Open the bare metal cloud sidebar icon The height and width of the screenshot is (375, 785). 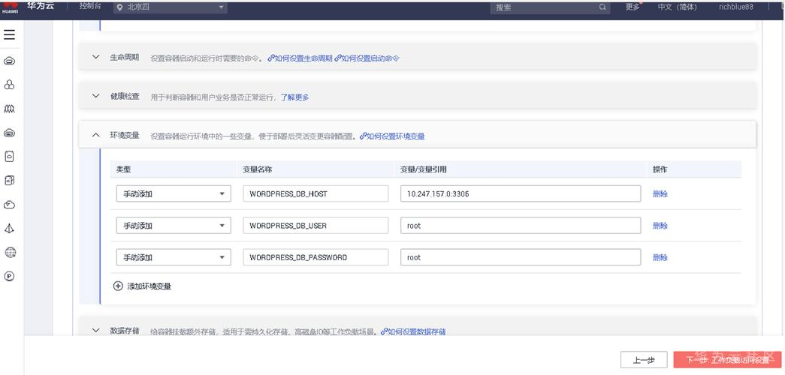point(9,133)
